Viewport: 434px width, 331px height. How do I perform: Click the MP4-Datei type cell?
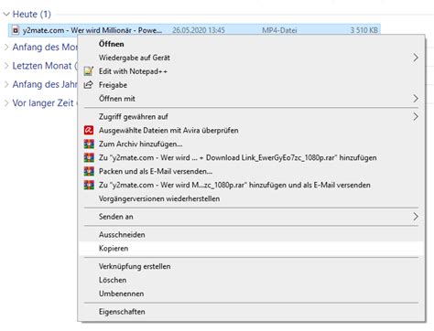coord(279,30)
